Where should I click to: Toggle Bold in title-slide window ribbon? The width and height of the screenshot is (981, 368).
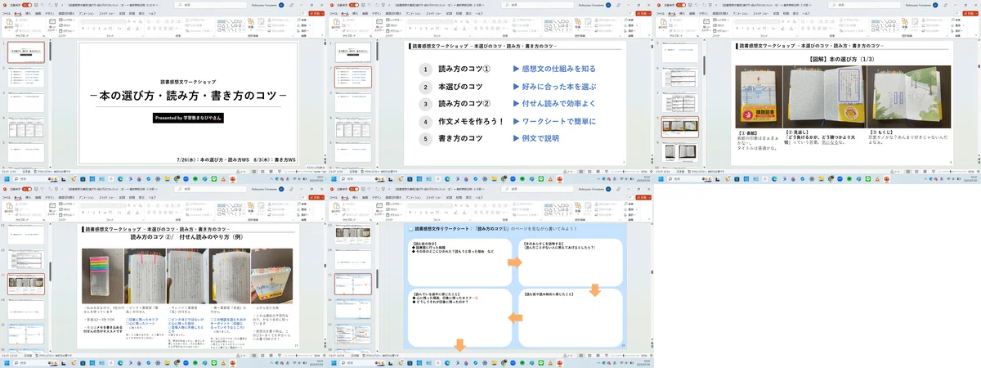click(x=83, y=29)
